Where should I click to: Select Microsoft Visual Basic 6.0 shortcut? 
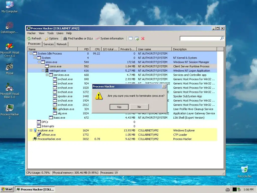click(x=10, y=91)
